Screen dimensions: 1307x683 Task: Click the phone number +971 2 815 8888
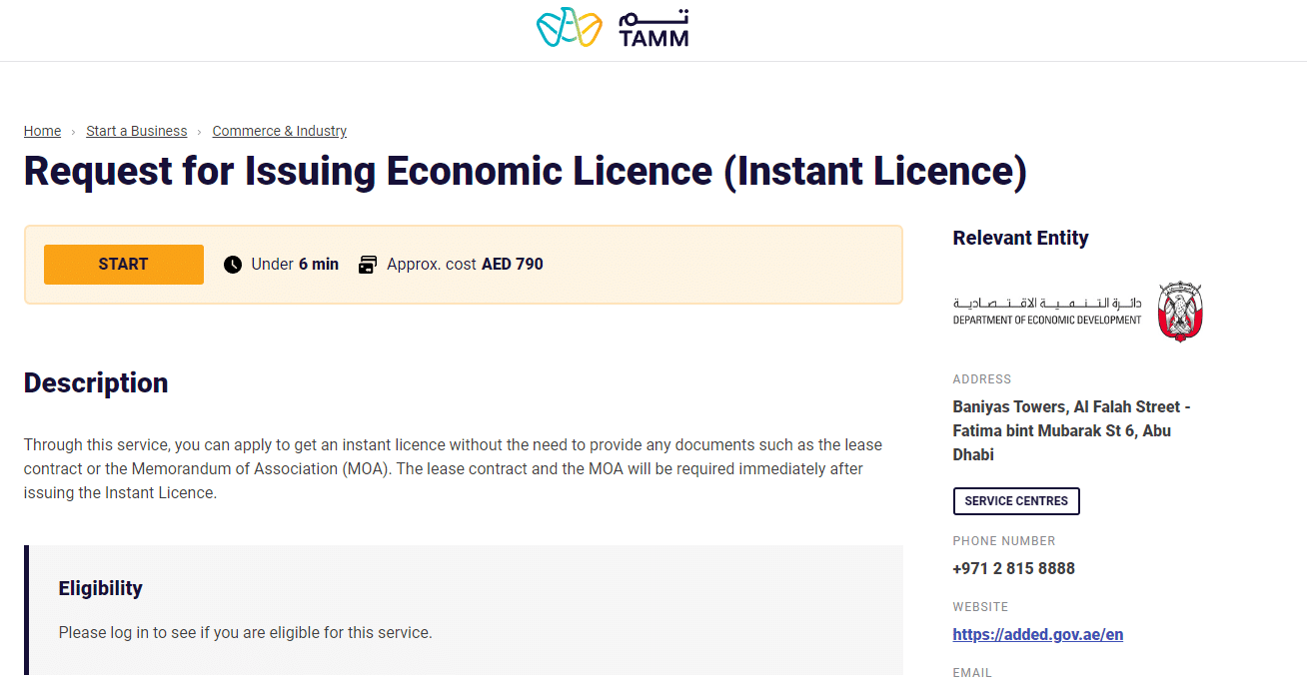(x=1013, y=568)
